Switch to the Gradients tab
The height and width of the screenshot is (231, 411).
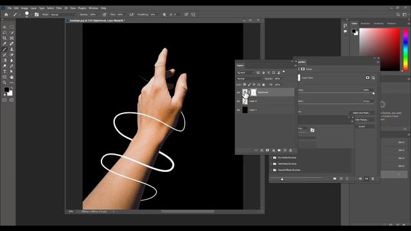[x=378, y=24]
